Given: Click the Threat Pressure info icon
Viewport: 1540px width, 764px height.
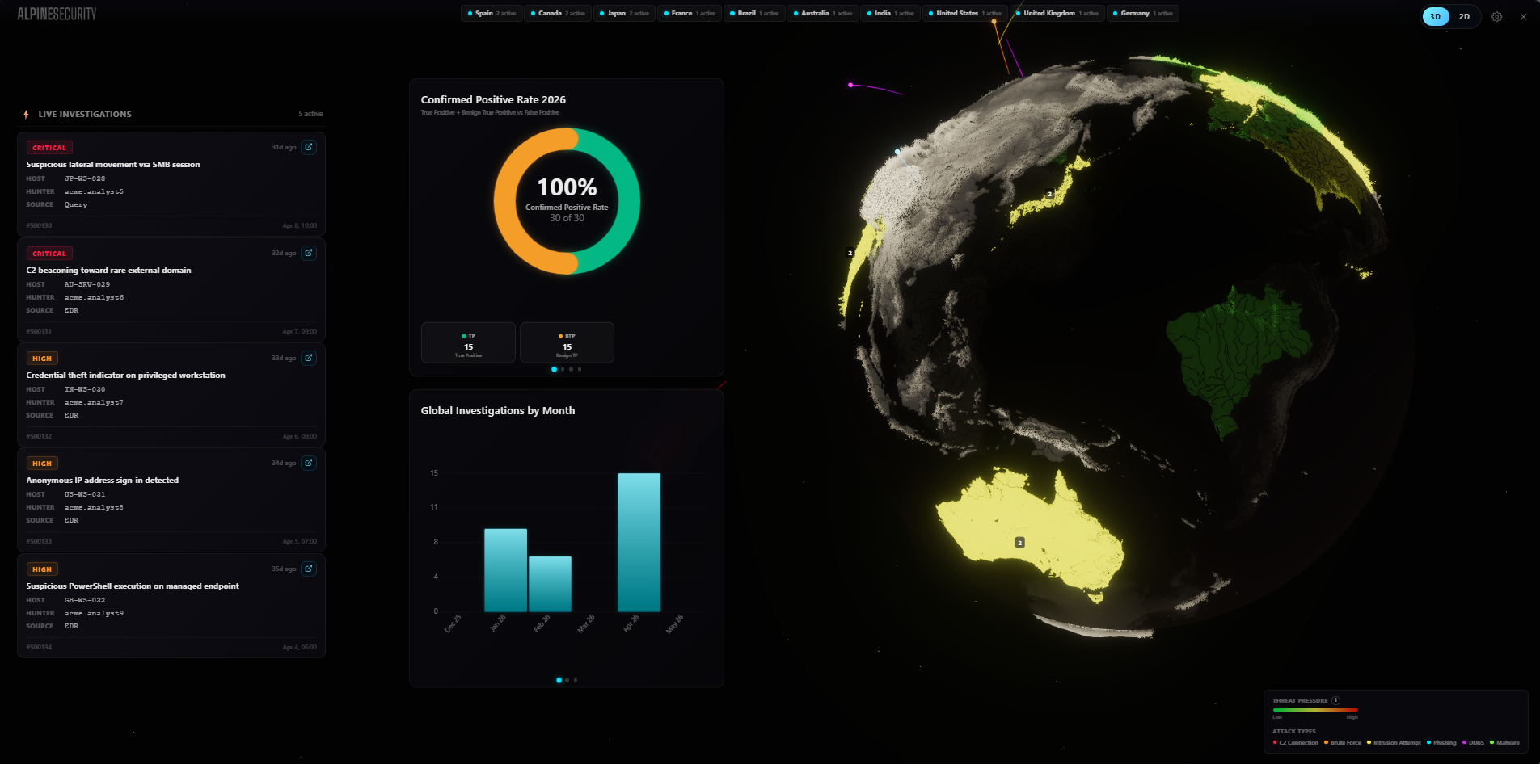Looking at the screenshot, I should [x=1335, y=700].
